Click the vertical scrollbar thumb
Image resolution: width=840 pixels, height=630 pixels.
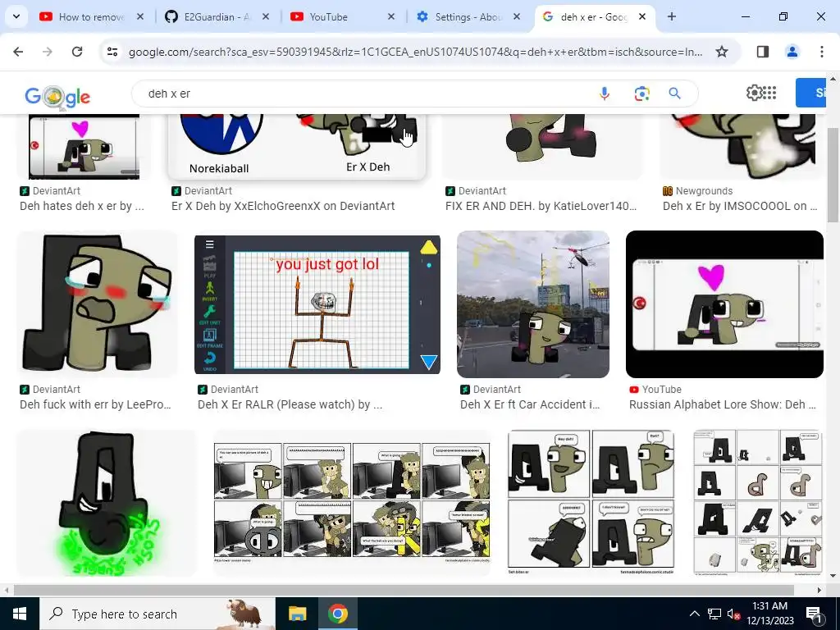(x=833, y=176)
